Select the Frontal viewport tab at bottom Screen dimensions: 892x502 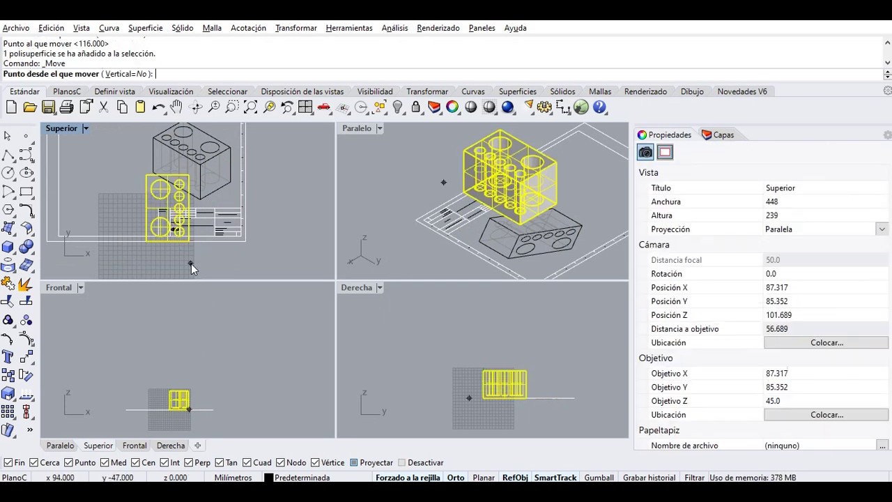tap(134, 446)
